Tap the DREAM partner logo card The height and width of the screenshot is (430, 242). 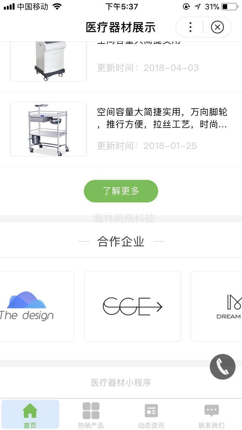(217, 306)
